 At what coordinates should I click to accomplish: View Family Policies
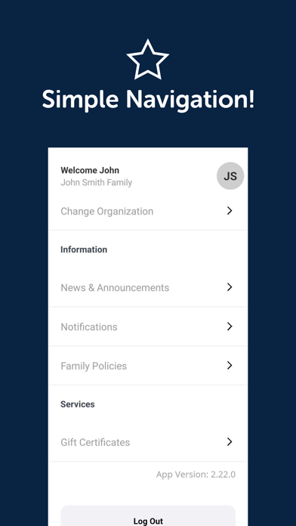[148, 366]
